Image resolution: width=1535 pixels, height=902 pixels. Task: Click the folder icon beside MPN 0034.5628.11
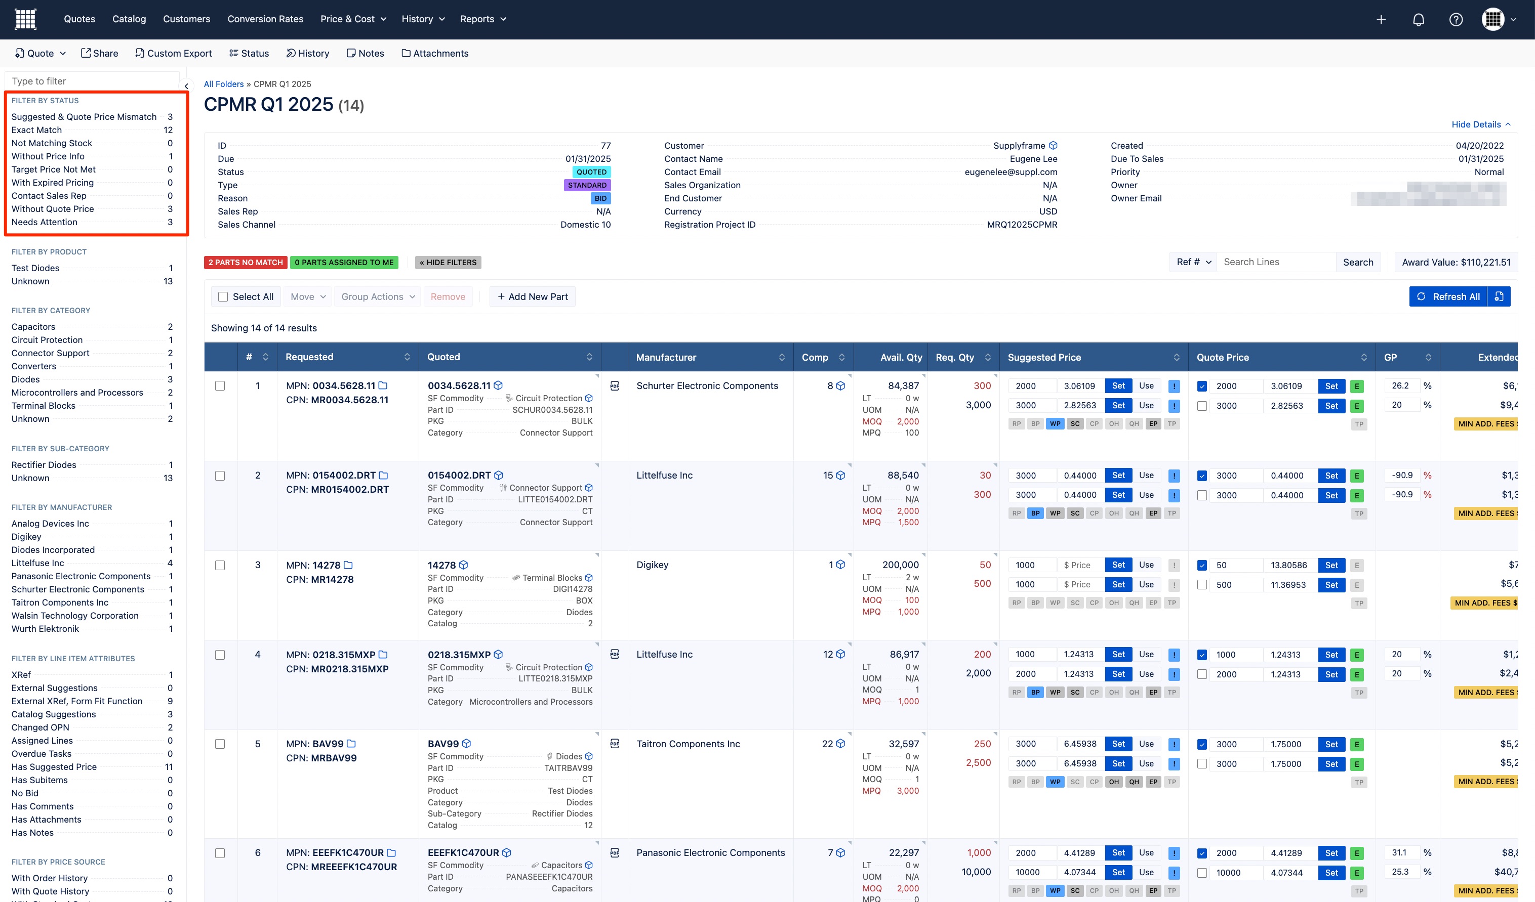coord(383,385)
